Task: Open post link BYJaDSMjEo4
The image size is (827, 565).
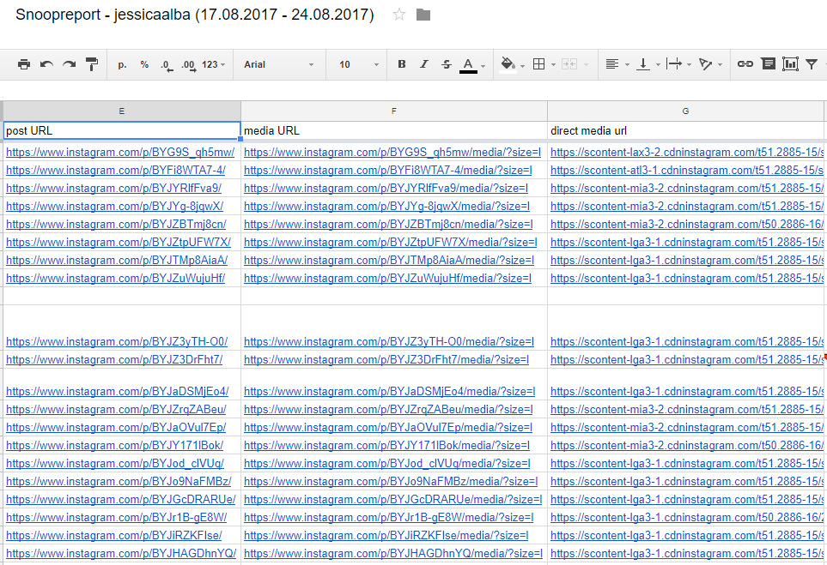Action: pyautogui.click(x=117, y=391)
